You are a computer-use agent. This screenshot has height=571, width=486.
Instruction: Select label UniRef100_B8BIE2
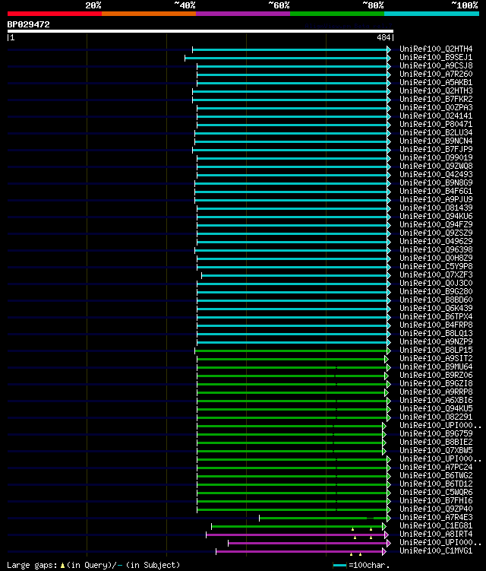pyautogui.click(x=436, y=443)
